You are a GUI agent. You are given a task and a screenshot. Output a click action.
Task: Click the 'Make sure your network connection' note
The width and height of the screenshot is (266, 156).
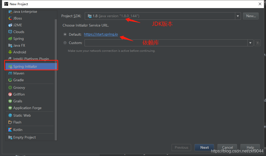[111, 51]
